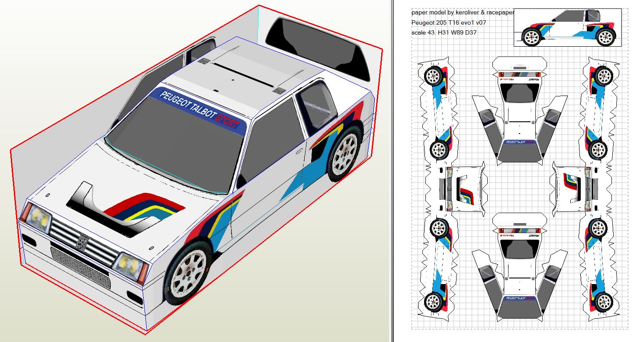The height and width of the screenshot is (342, 637).
Task: Select the 'scale 43. H31 W89 D37' text
Action: click(x=444, y=32)
